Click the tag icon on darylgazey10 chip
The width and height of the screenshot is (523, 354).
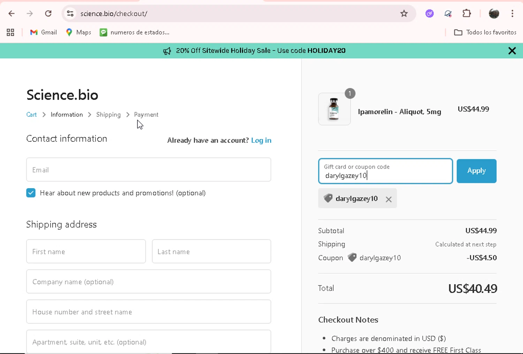[328, 198]
